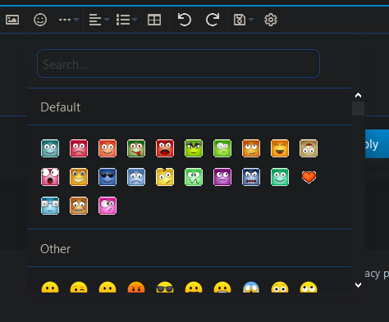Insert the light blue nerd-glasses smiley
This screenshot has height=322, width=389.
coord(50,206)
